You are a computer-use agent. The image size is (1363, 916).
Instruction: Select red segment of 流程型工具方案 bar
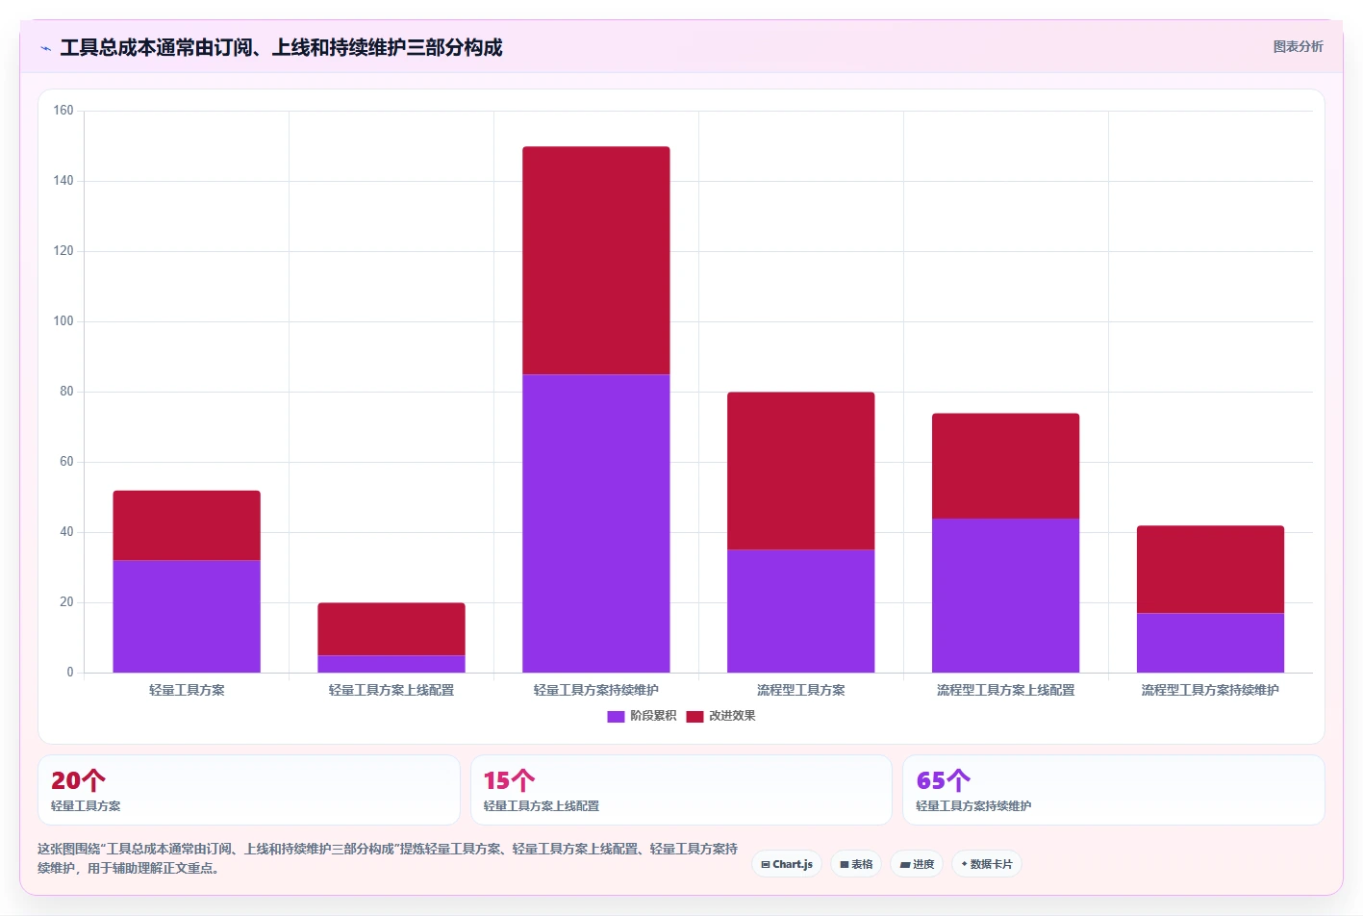pyautogui.click(x=801, y=471)
